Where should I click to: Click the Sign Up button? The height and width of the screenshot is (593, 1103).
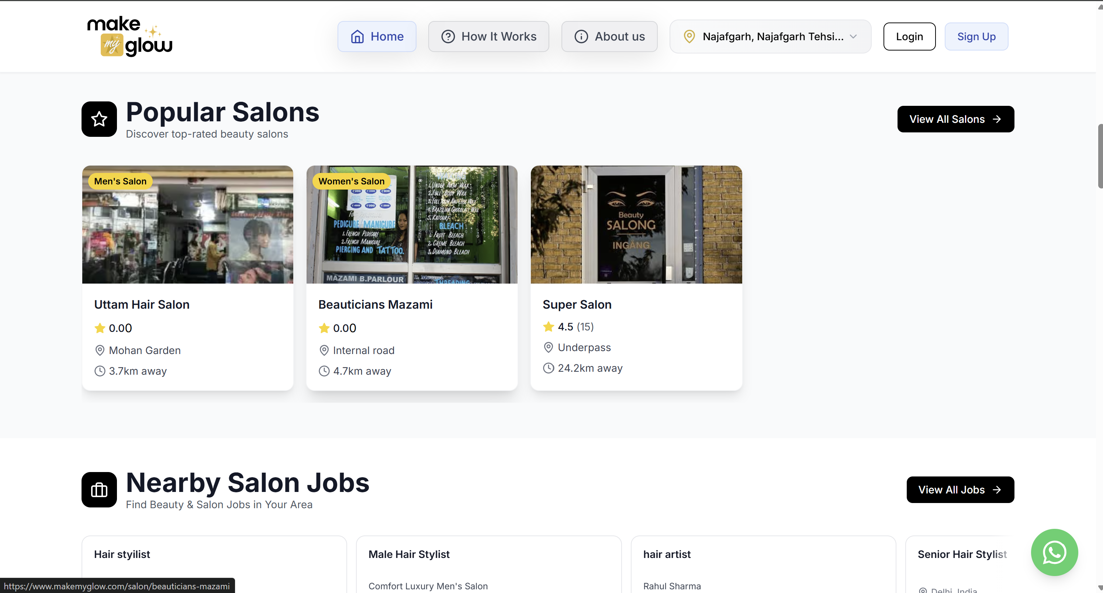(976, 37)
